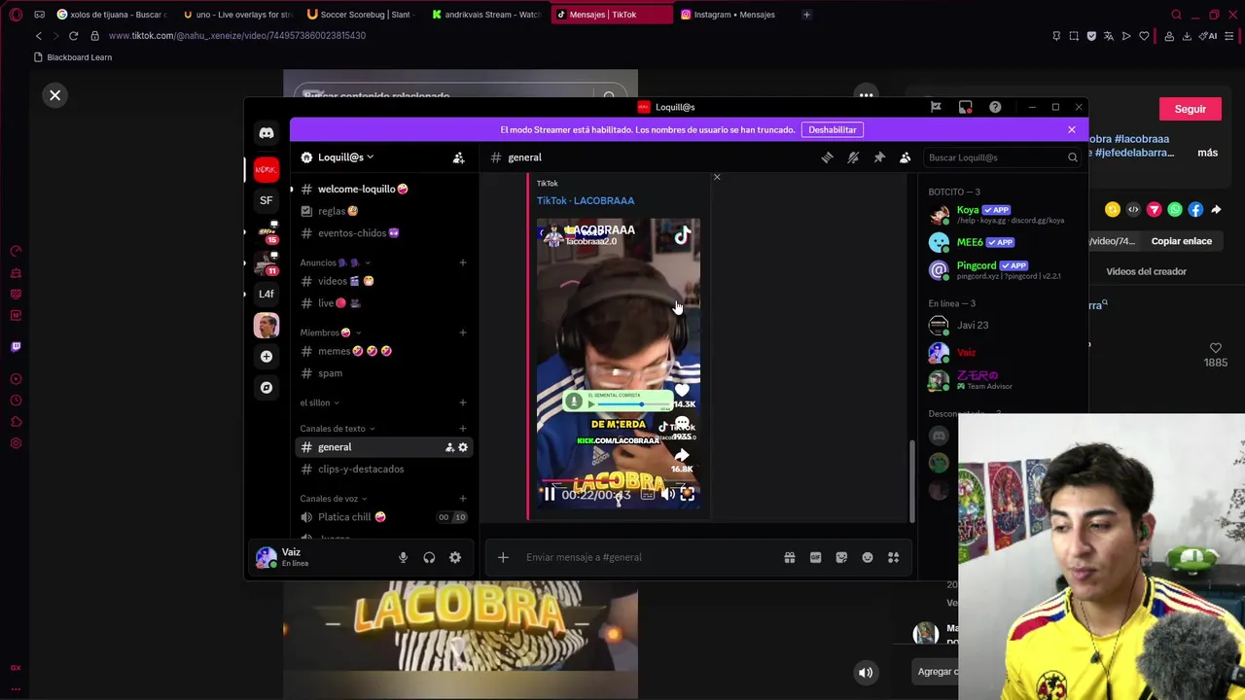Switch to xolos de tijuana search tab
This screenshot has height=700, width=1245.
click(x=112, y=15)
